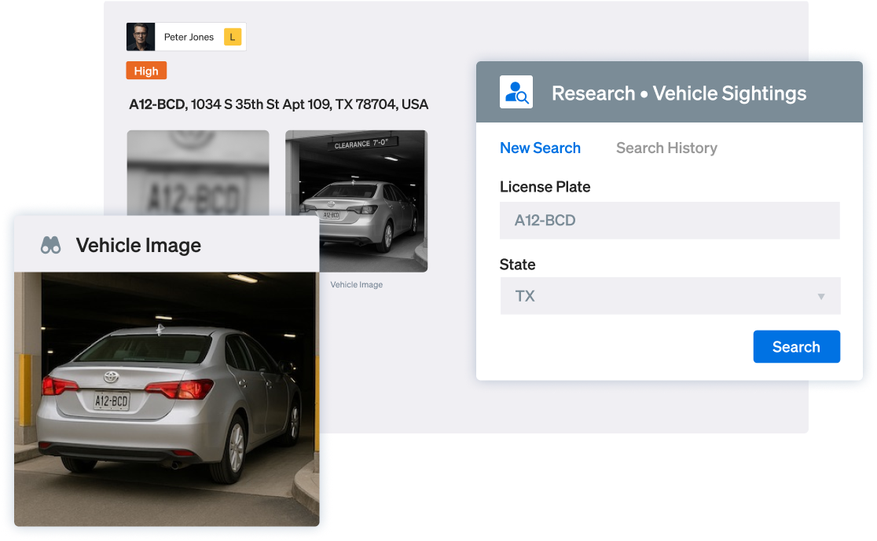Click the License Plate input field
This screenshot has height=541, width=877.
tap(670, 221)
